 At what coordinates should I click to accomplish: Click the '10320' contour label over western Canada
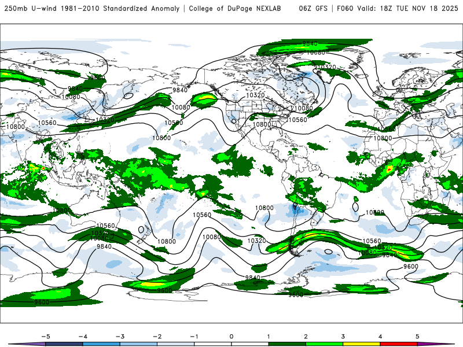coord(255,95)
